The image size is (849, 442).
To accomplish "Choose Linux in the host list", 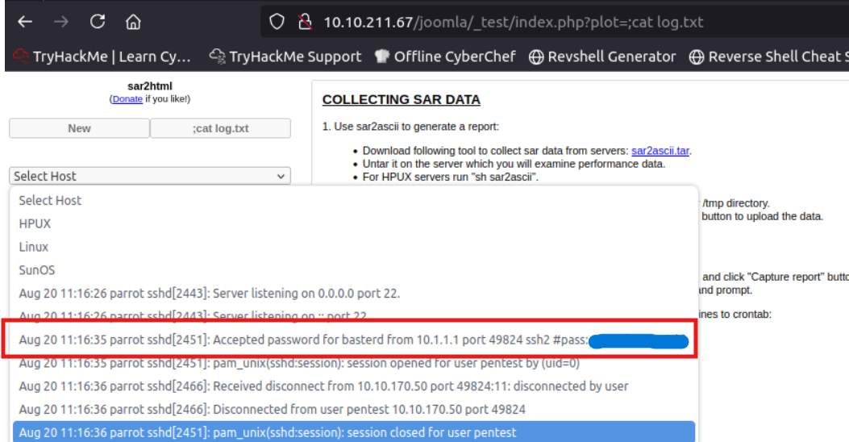I will [x=34, y=247].
